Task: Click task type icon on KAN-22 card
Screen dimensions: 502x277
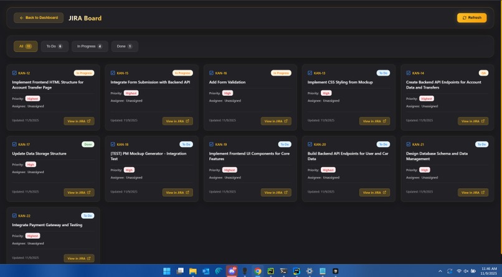Action: [14, 216]
